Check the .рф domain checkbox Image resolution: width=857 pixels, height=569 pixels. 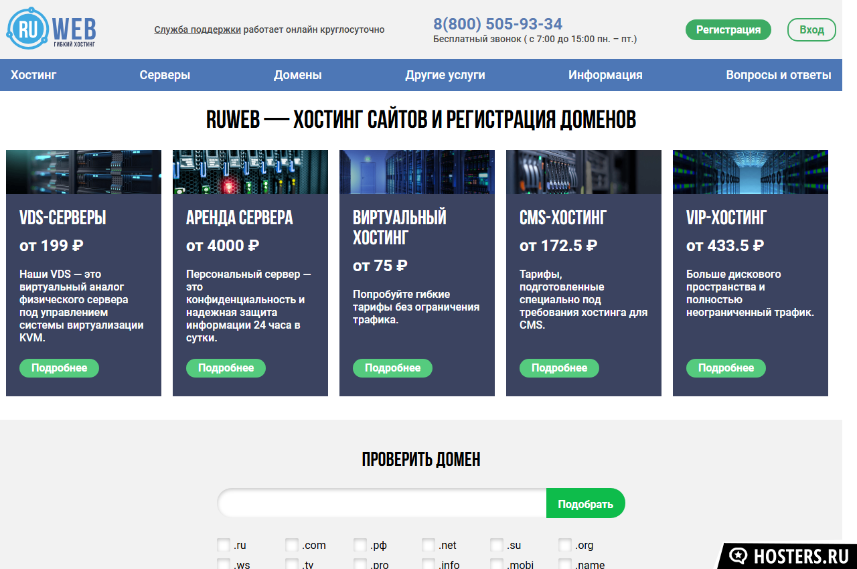[x=360, y=545]
